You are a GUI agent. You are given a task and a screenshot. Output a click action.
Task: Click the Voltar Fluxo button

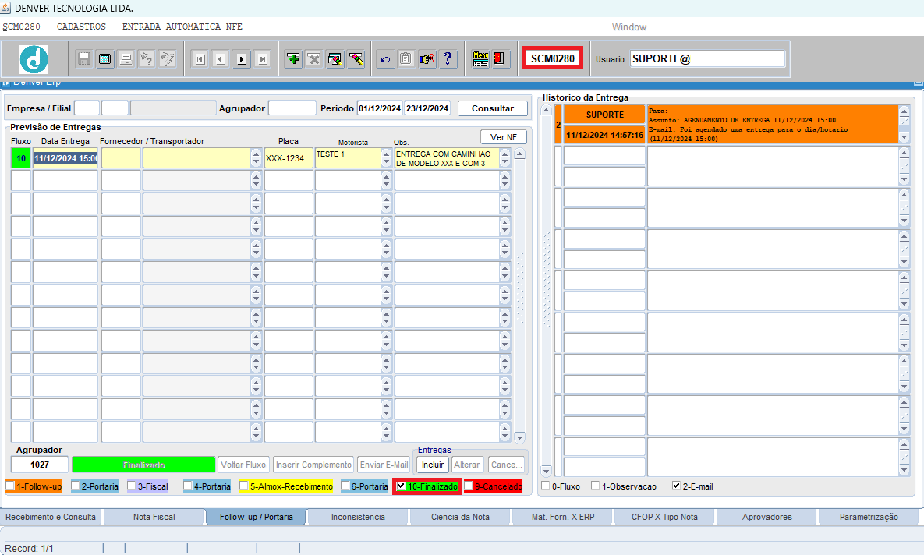(243, 465)
